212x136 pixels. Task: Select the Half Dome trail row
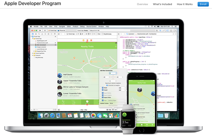(78, 76)
